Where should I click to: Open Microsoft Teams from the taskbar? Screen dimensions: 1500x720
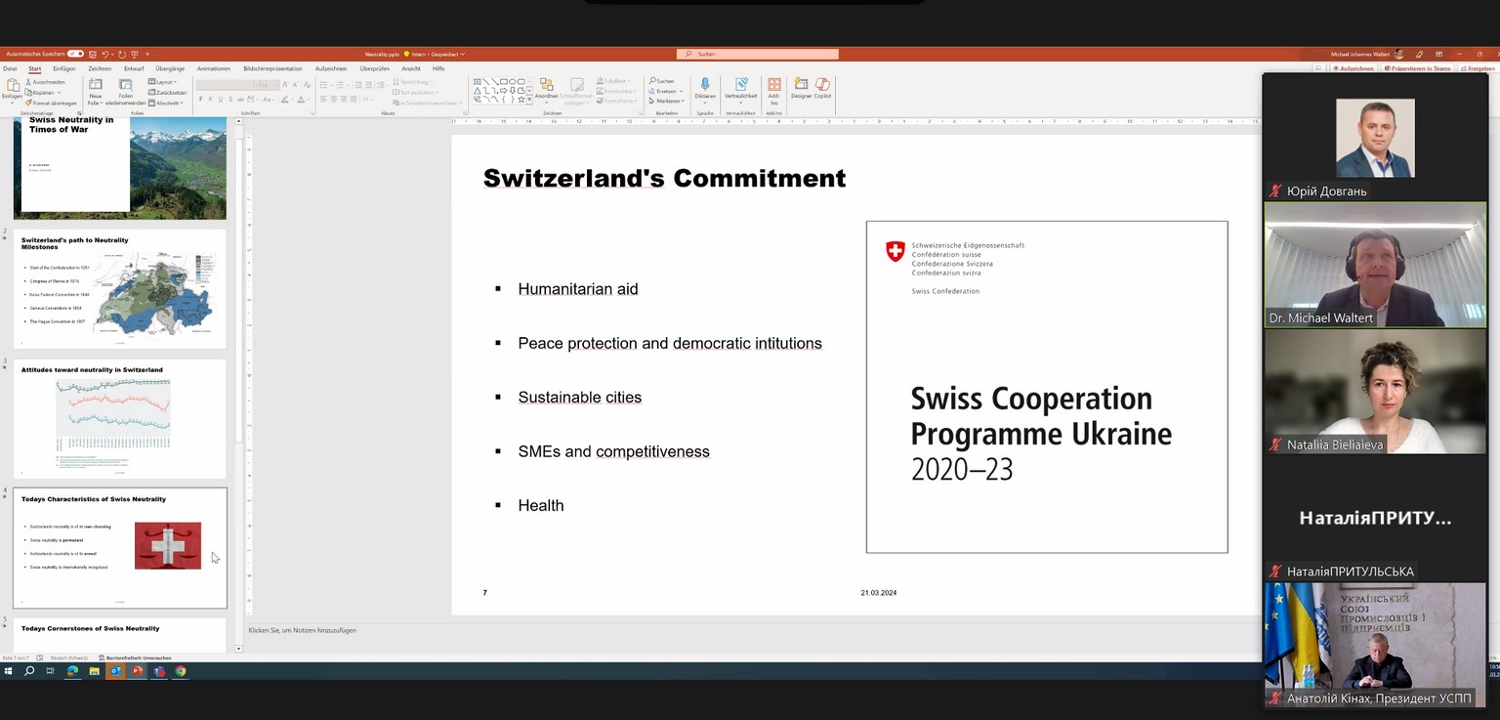159,671
